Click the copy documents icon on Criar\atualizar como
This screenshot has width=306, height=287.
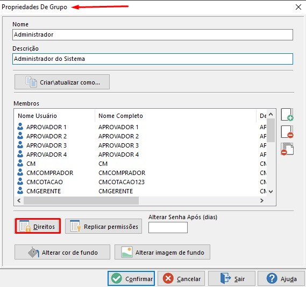pos(31,82)
